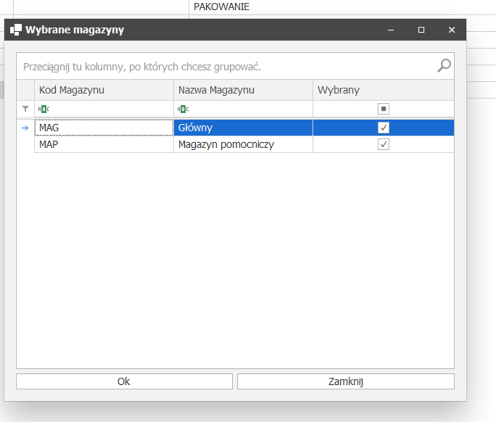The image size is (496, 422).
Task: Open the Kod Magazynu filter condition icon
Action: 44,109
